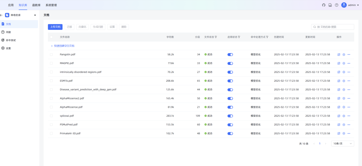Open the GitHub icon link

pyautogui.click(x=323, y=5)
